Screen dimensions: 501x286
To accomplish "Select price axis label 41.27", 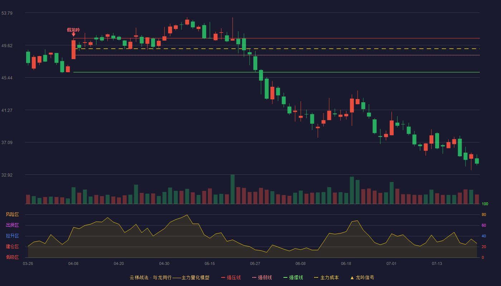I will tap(7, 110).
